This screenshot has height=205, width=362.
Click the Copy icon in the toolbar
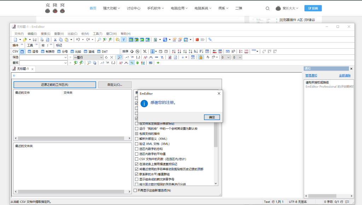[x=61, y=40]
